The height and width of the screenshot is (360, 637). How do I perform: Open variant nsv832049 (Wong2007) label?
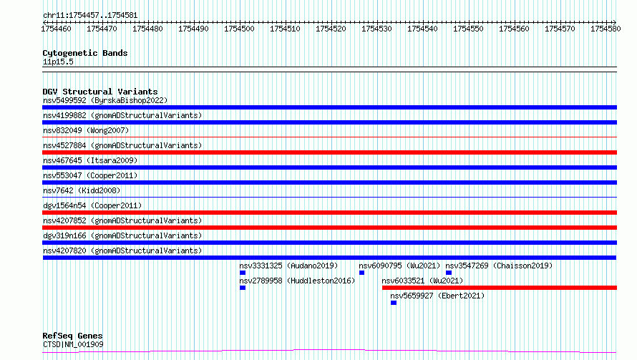[86, 130]
